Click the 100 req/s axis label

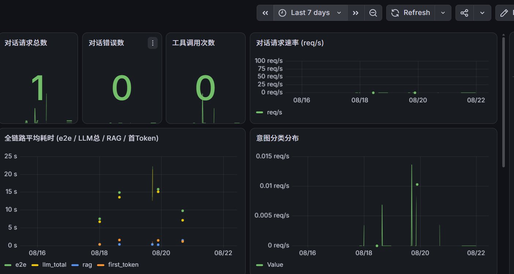269,61
